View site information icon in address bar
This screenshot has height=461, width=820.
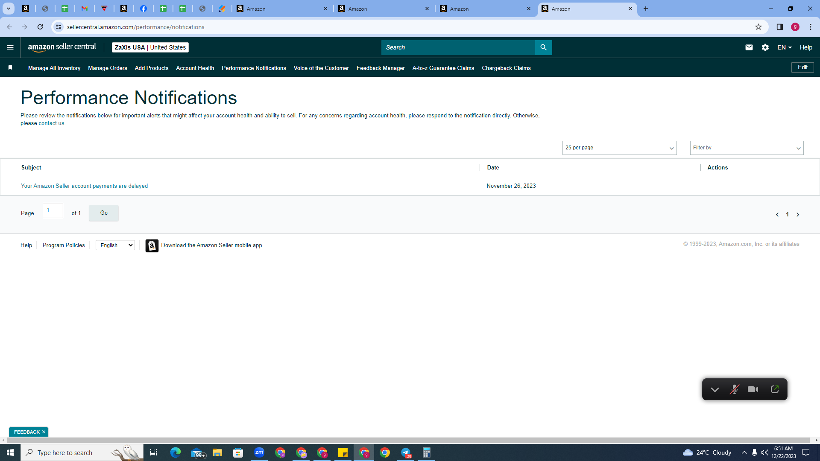click(59, 27)
